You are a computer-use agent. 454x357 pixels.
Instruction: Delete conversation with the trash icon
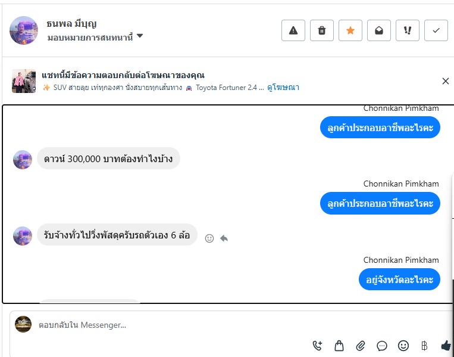click(x=322, y=30)
